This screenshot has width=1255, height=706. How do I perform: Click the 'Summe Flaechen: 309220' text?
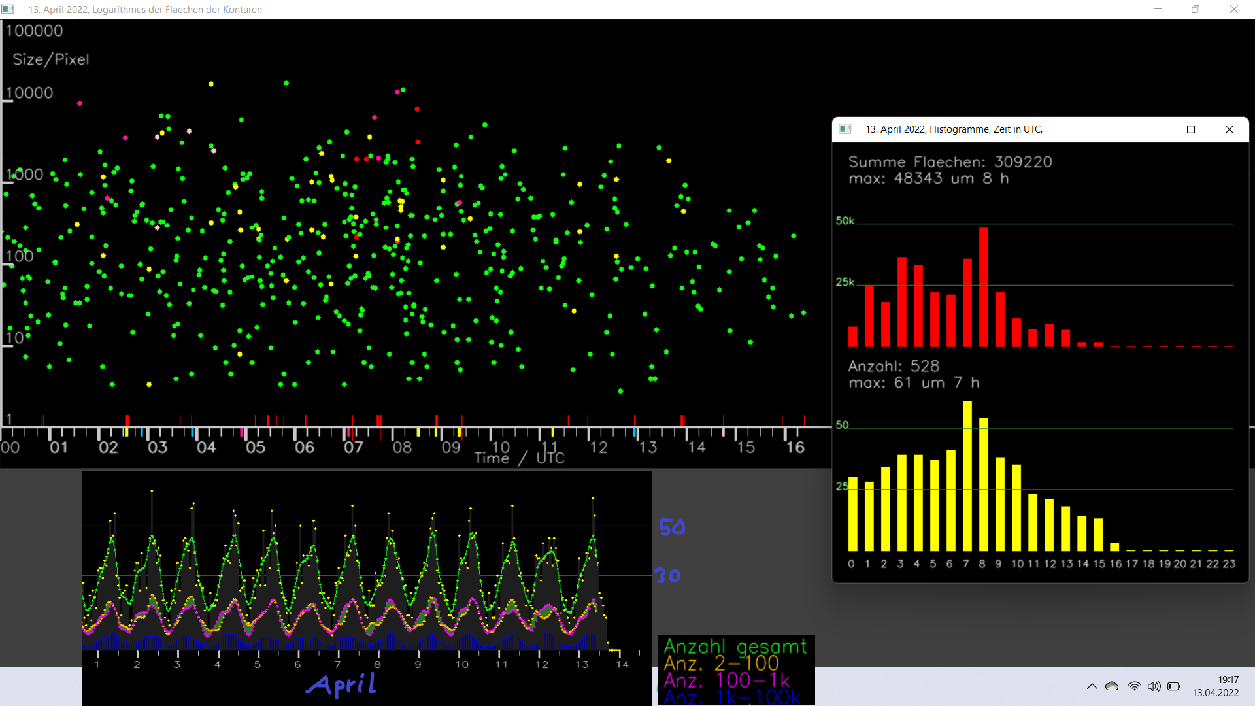(x=950, y=162)
